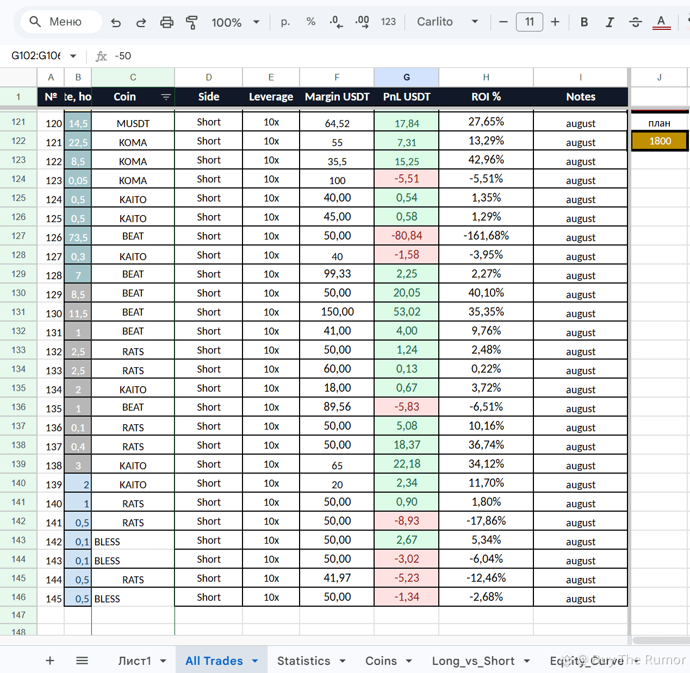Open the Лист1 tab dropdown arrow

click(163, 661)
